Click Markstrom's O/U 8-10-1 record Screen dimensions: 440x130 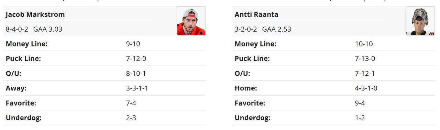pos(136,74)
